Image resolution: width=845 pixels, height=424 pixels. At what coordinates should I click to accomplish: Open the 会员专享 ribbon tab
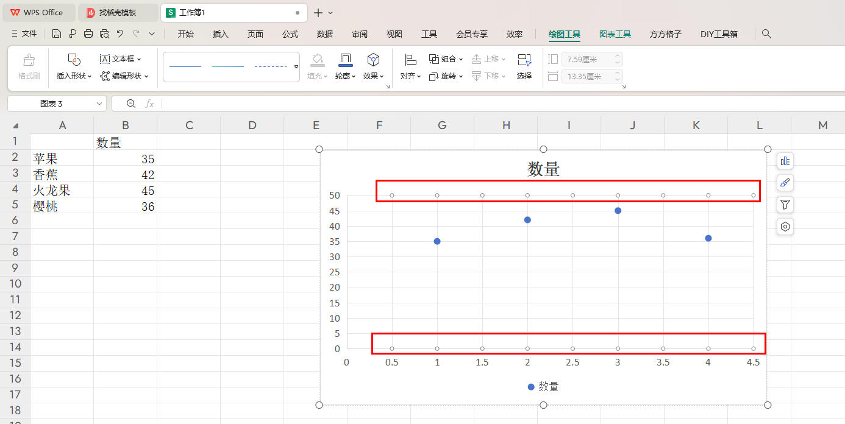[472, 34]
